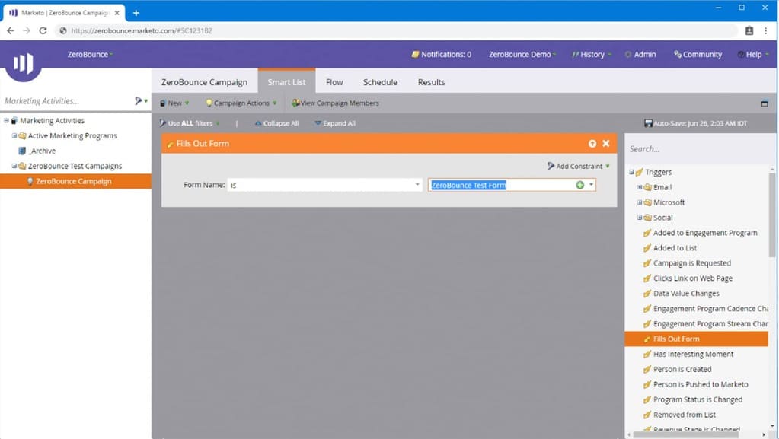Screen dimensions: 779x439
Task: Go to Admin
Action: coord(640,54)
